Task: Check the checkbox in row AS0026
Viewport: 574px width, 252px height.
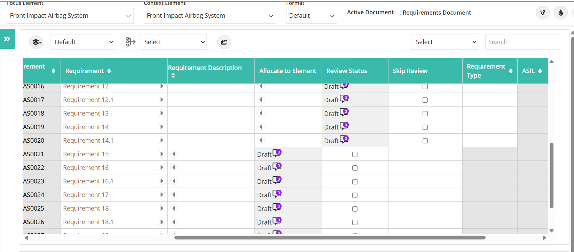Action: click(x=355, y=222)
